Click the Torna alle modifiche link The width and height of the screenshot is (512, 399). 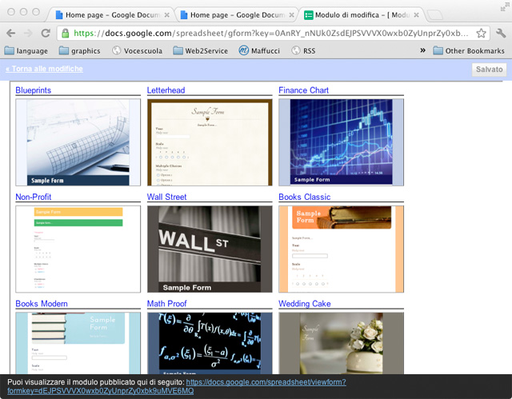[44, 69]
